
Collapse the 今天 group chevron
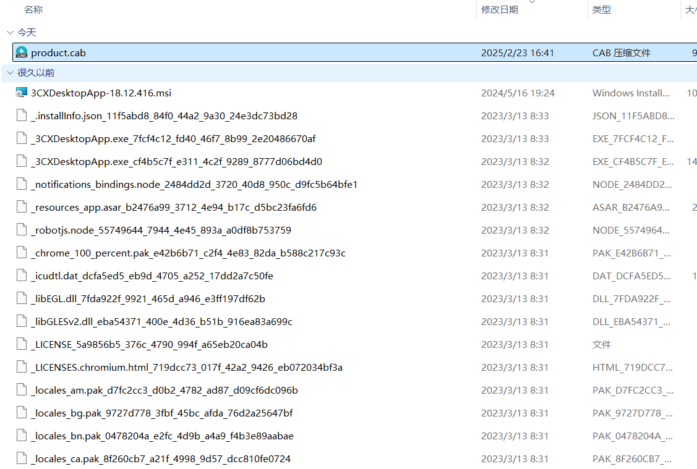(10, 32)
